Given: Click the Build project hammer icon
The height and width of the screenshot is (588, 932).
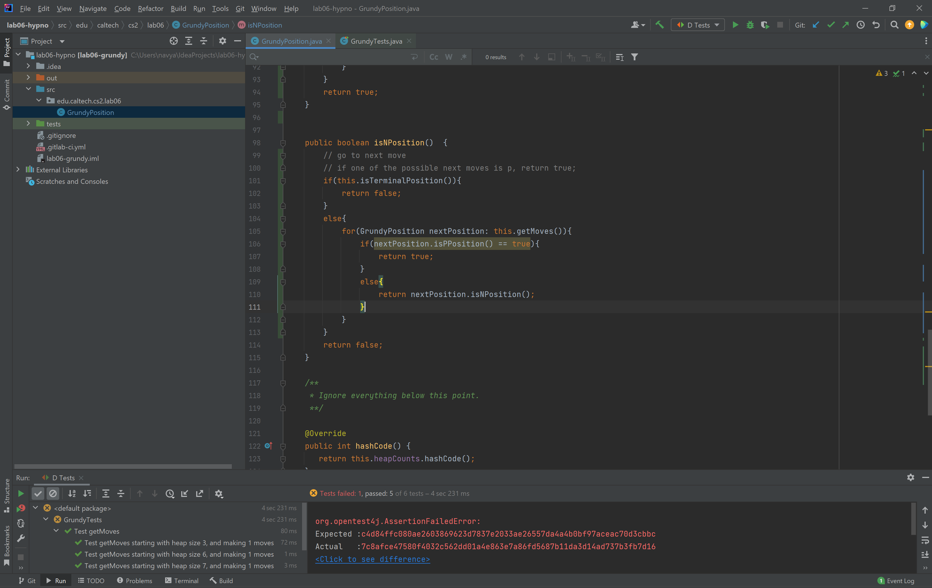Looking at the screenshot, I should click(x=660, y=25).
